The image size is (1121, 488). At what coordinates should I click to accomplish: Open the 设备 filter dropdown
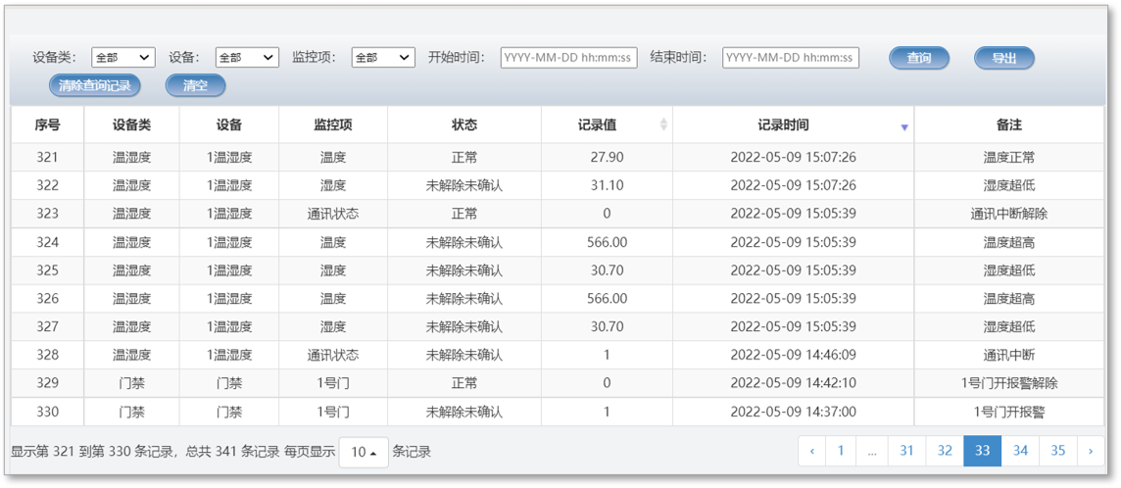[247, 58]
